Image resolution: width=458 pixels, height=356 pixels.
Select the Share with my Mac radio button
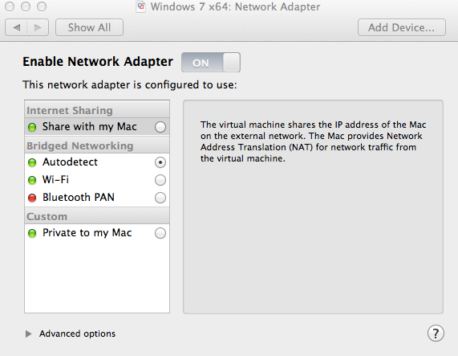tap(160, 127)
